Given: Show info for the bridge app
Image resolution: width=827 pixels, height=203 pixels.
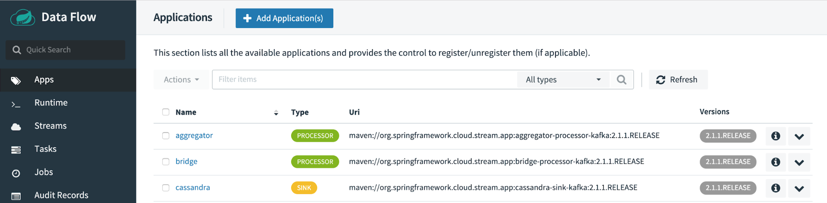Looking at the screenshot, I should (775, 162).
